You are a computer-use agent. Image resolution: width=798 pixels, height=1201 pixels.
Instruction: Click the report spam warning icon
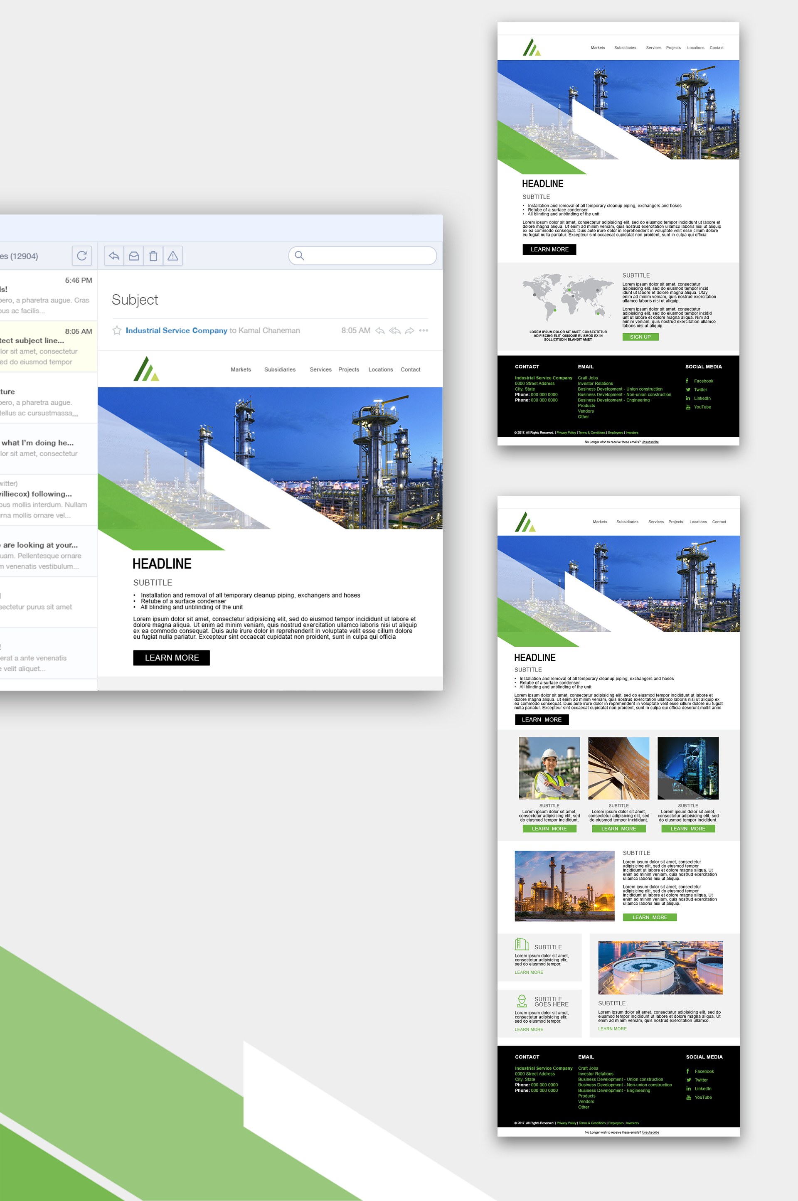click(x=173, y=256)
